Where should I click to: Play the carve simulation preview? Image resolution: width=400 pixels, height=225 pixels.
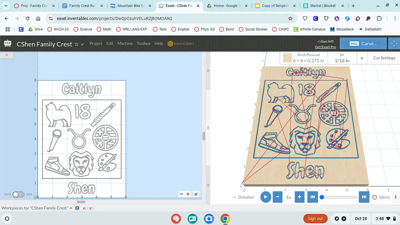point(265,197)
